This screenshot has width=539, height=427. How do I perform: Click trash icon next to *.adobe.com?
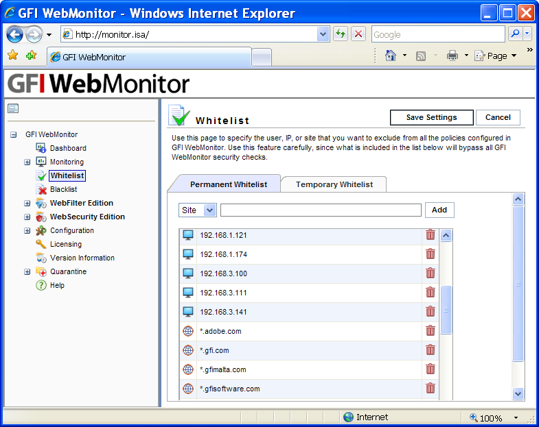click(431, 331)
